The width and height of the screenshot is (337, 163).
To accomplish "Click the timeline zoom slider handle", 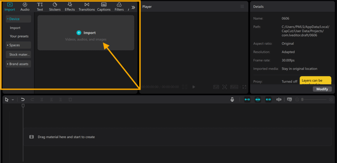I will pos(302,100).
